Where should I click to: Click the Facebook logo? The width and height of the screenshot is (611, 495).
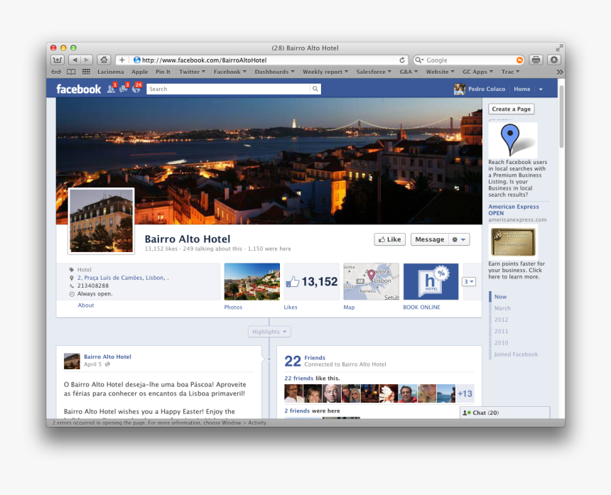pyautogui.click(x=78, y=89)
